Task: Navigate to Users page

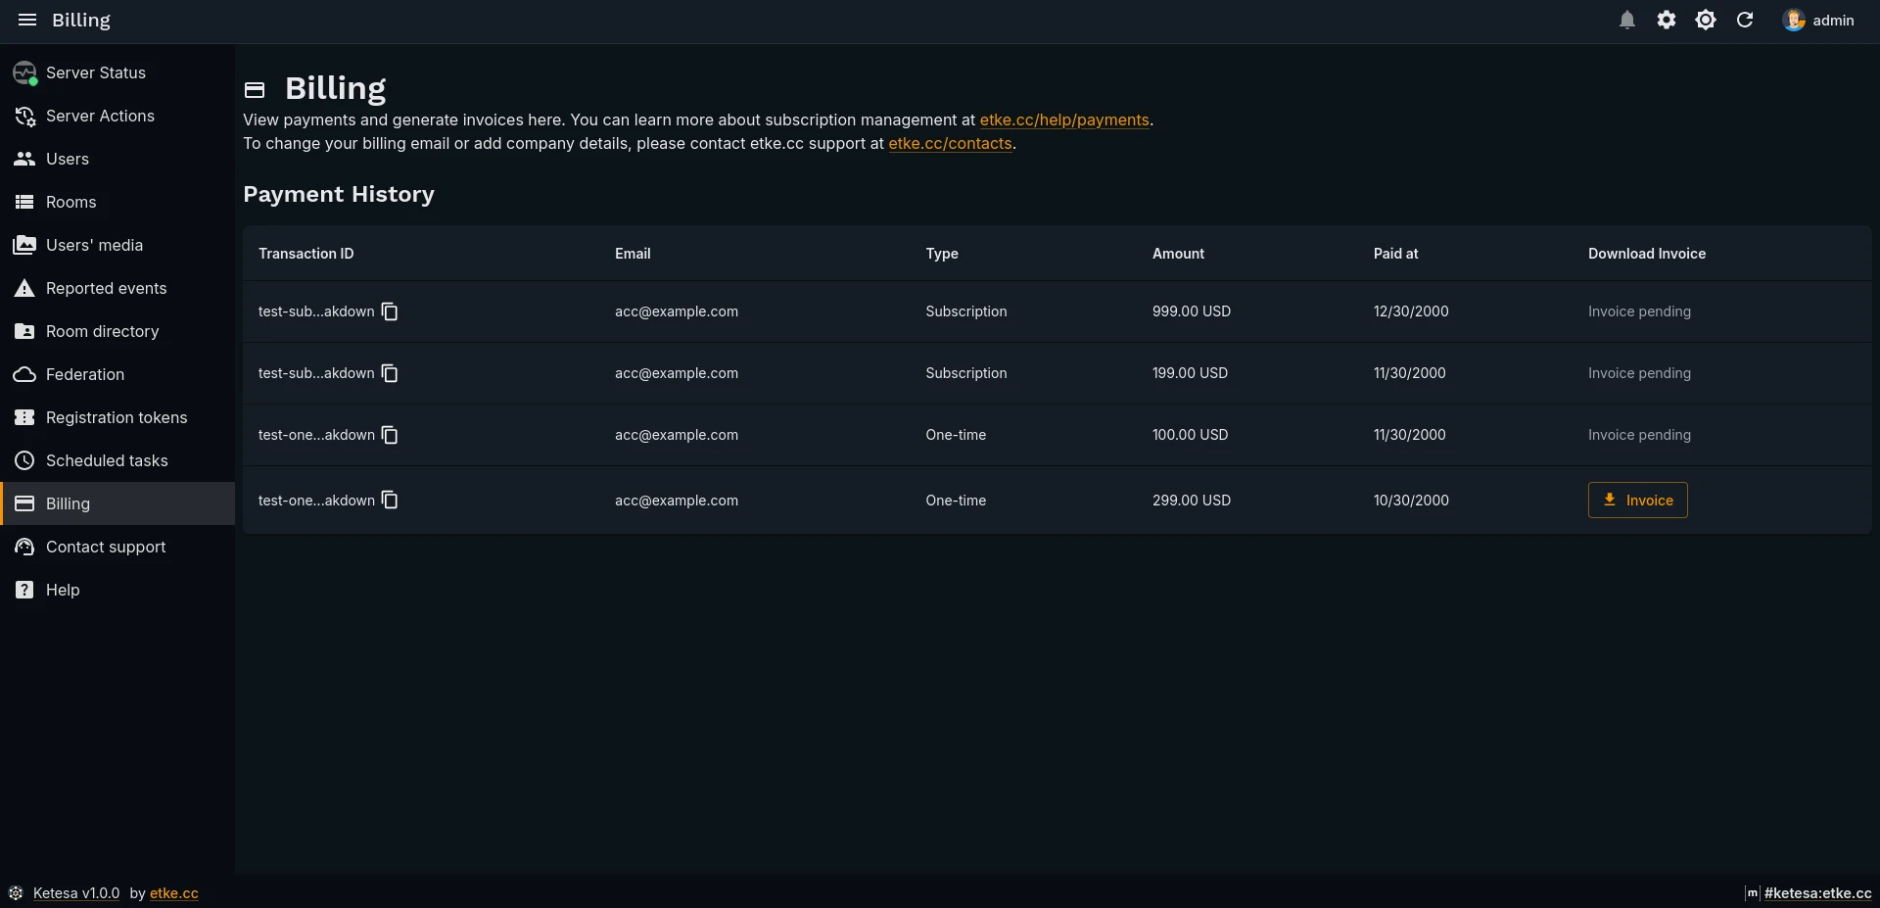Action: click(x=117, y=159)
